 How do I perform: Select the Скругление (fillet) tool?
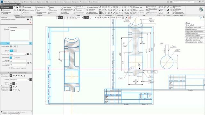click(x=52, y=10)
